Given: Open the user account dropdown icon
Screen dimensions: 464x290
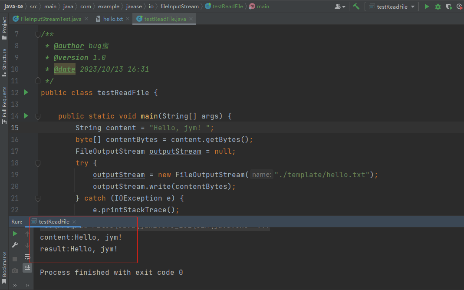Looking at the screenshot, I should point(340,7).
